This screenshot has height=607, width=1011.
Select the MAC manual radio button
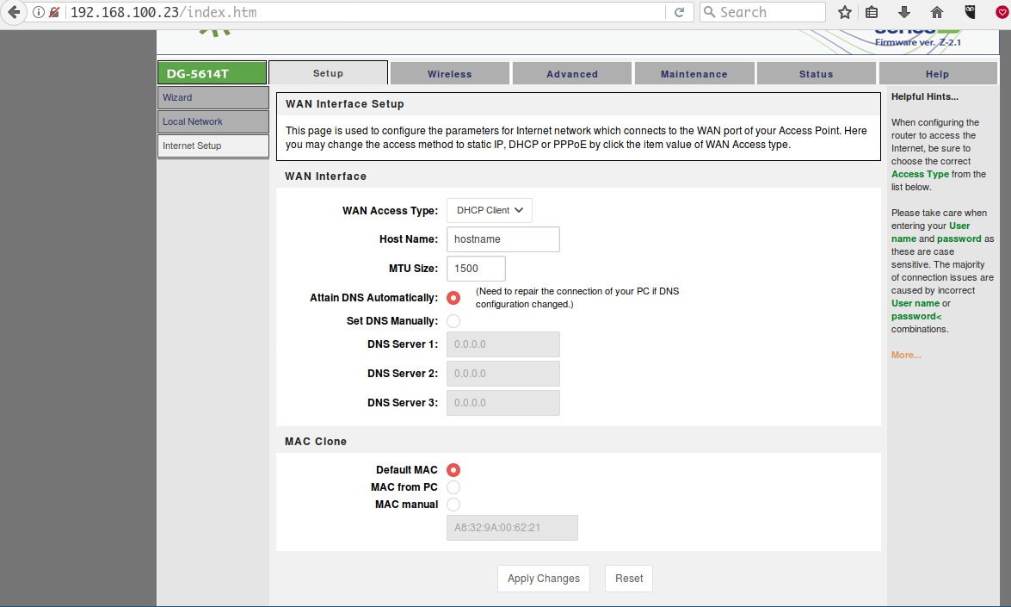coord(453,505)
